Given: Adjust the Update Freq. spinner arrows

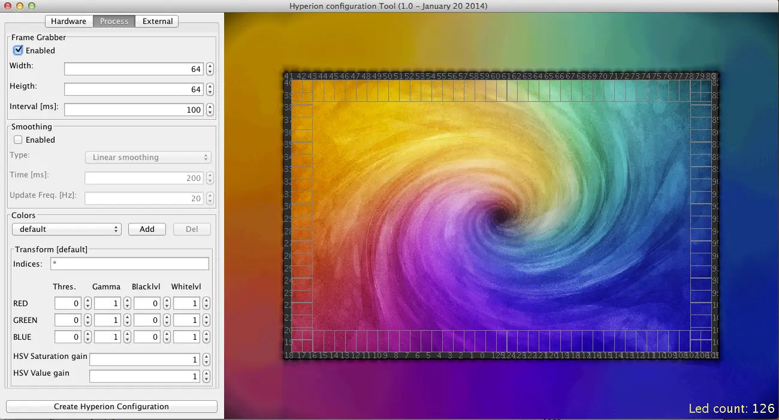Looking at the screenshot, I should [x=210, y=198].
